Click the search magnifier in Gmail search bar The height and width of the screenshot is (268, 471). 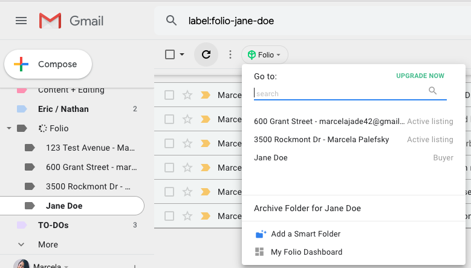tap(171, 21)
